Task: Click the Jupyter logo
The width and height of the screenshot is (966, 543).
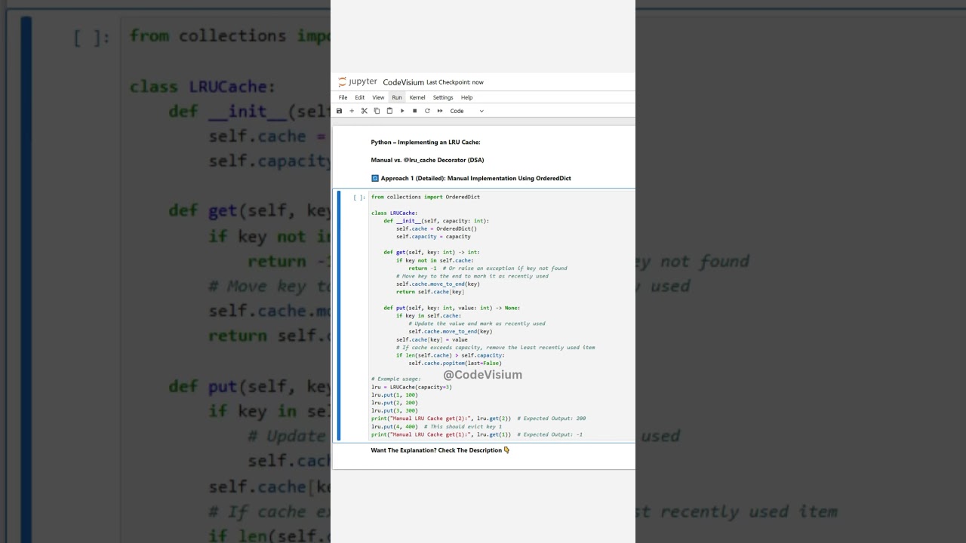Action: click(358, 82)
